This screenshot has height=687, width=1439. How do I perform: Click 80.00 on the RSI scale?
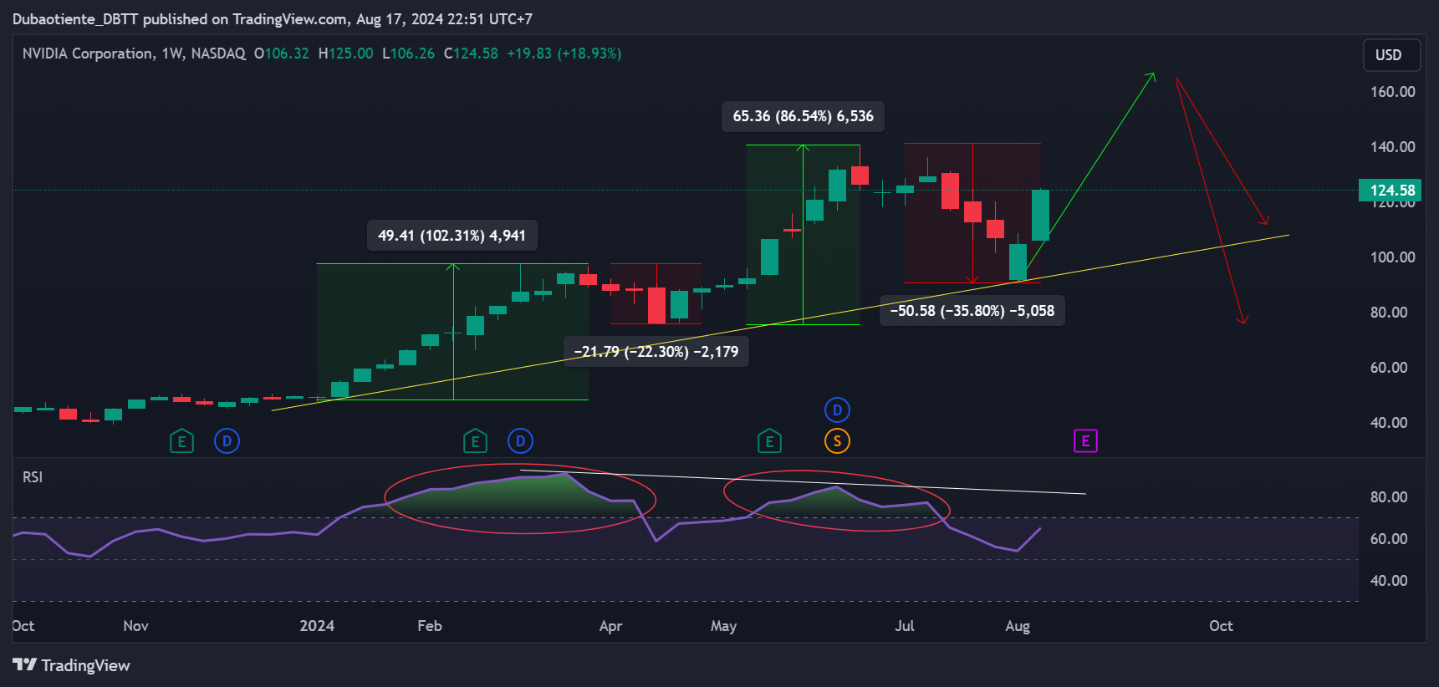pyautogui.click(x=1389, y=497)
